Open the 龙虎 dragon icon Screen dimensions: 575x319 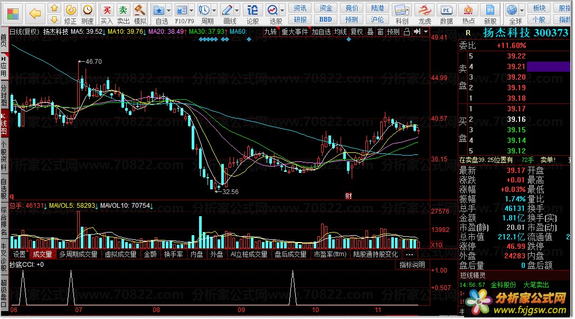(425, 14)
